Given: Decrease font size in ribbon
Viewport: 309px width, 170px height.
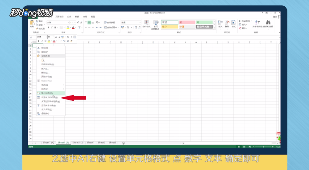Looking at the screenshot, I should point(81,22).
